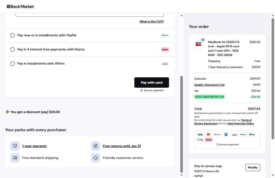Click the 1 Year Warranty Extension line
The height and width of the screenshot is (178, 275).
225,67
